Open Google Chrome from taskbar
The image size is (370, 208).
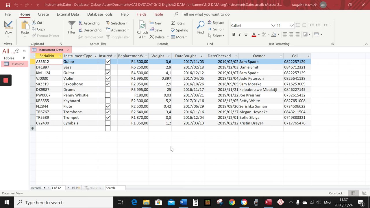pos(232,202)
